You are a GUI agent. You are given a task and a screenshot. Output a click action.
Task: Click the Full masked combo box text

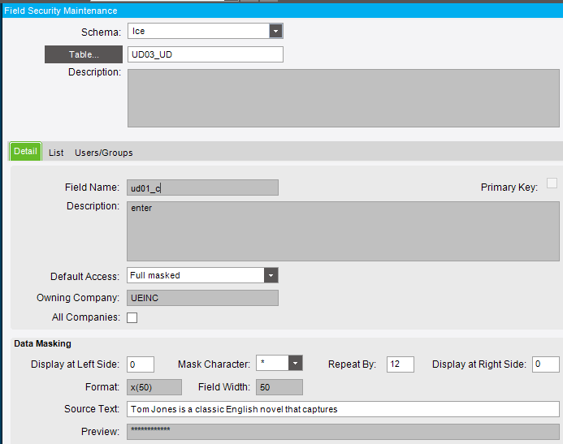point(155,275)
